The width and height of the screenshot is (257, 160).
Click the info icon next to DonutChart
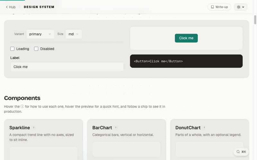pyautogui.click(x=204, y=127)
